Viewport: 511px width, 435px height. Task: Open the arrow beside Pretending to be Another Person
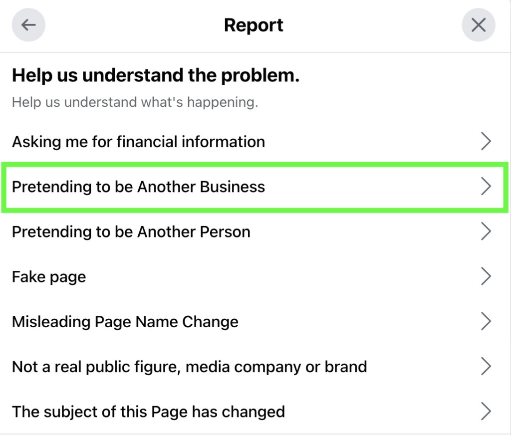(486, 231)
